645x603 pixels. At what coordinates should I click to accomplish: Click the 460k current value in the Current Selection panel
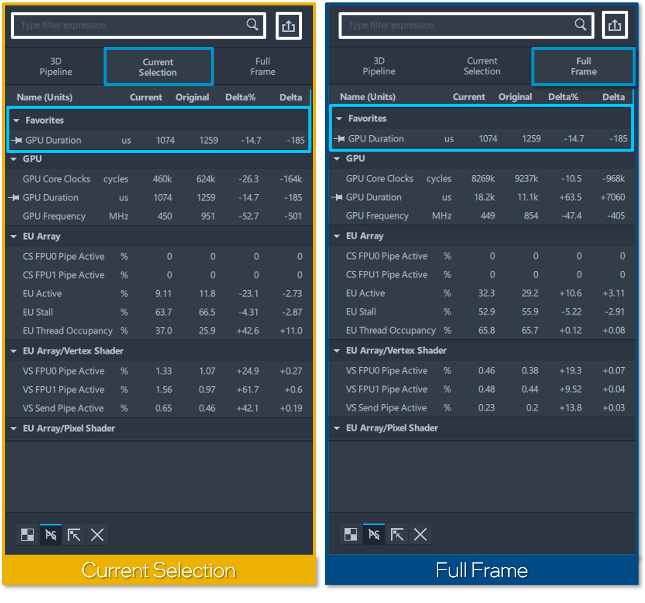click(162, 179)
